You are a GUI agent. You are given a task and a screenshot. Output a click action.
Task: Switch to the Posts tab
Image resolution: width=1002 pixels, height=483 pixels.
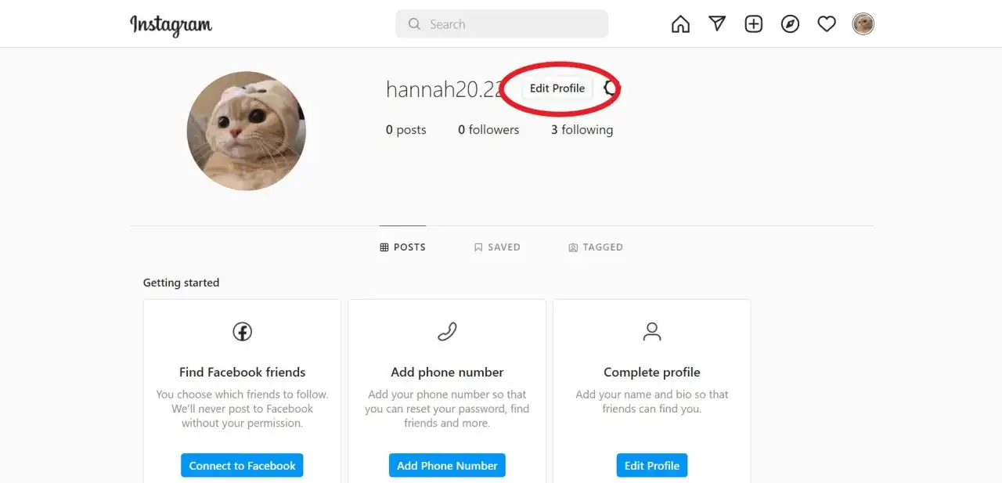pos(402,247)
